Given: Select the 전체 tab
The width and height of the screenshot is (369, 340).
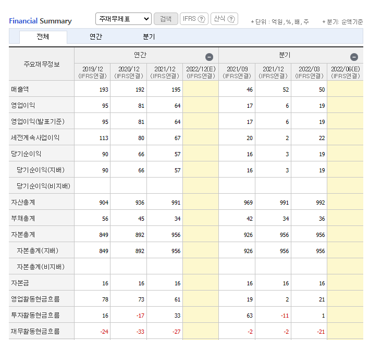Looking at the screenshot, I should click(x=43, y=37).
